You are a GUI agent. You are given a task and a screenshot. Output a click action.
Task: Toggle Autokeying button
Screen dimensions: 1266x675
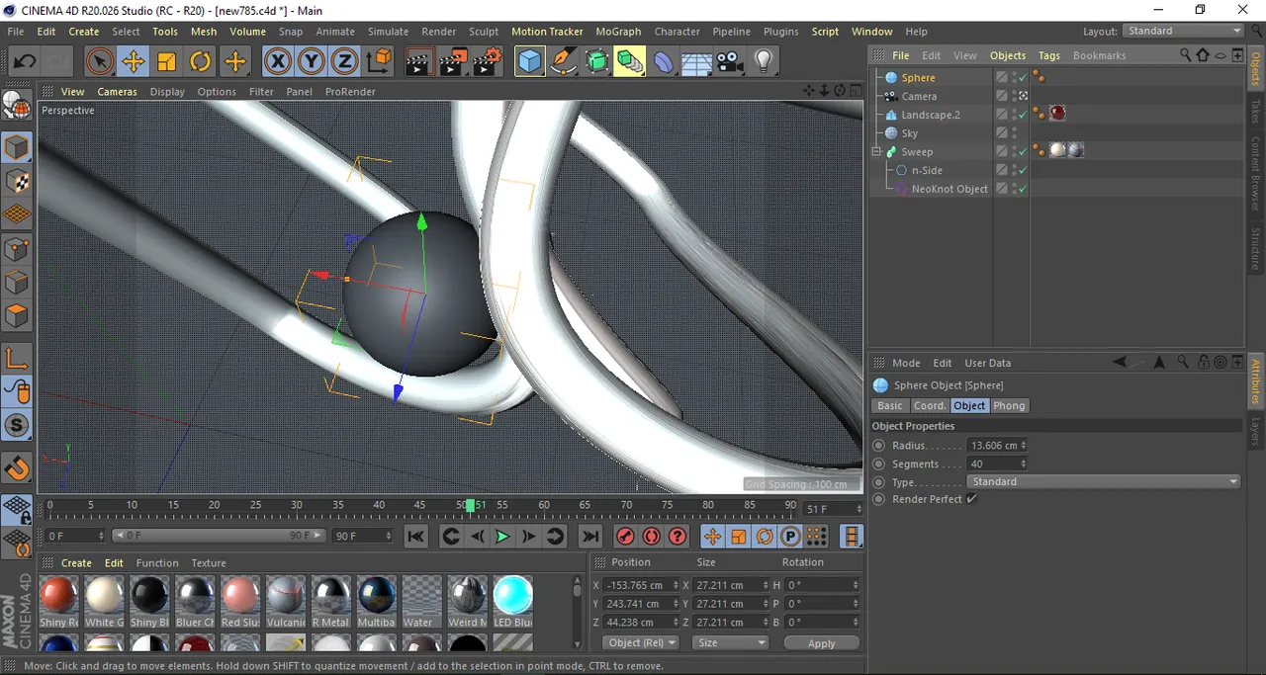(651, 537)
